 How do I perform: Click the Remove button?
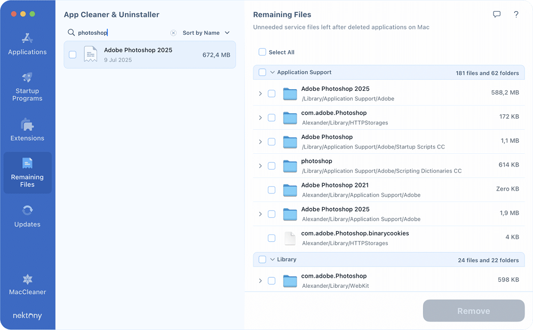pos(474,311)
